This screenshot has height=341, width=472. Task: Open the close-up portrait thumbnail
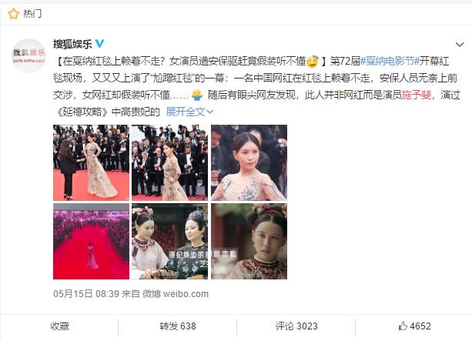[249, 163]
